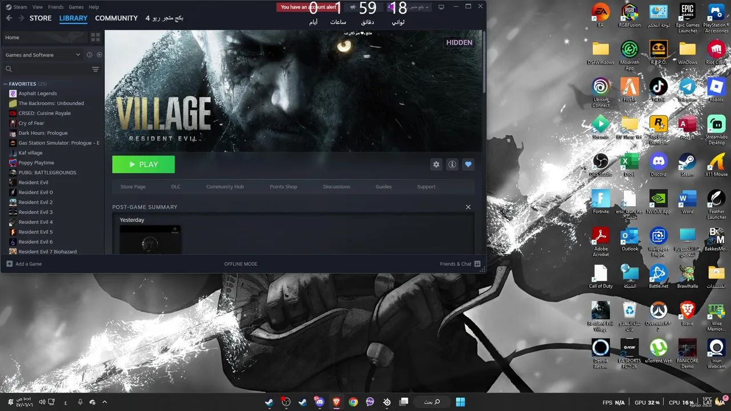This screenshot has height=411, width=731.
Task: Select Resident Evil 4 in the list
Action: click(35, 222)
